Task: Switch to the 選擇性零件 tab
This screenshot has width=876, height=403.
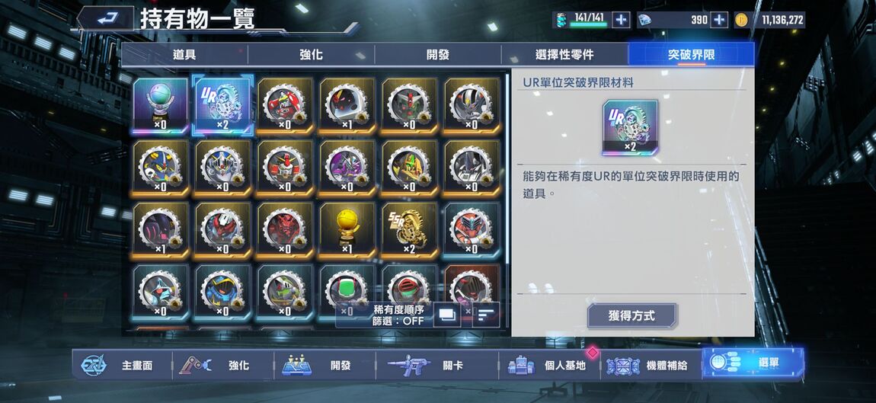Action: (x=564, y=55)
